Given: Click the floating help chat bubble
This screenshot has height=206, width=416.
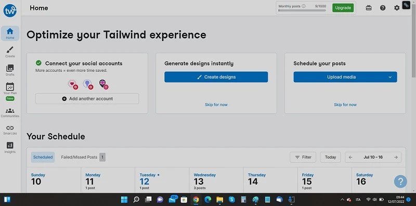Looking at the screenshot, I should pyautogui.click(x=400, y=182).
